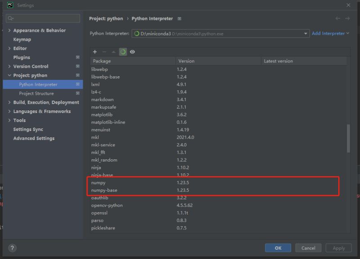
Task: Open Plugins settings
Action: pyautogui.click(x=22, y=57)
